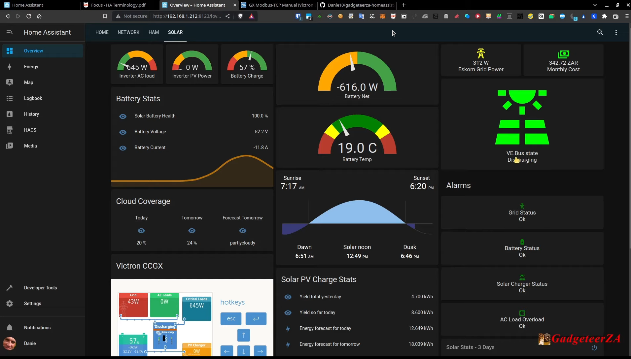Open the Energy dashboard from sidebar
The image size is (631, 359).
[31, 67]
